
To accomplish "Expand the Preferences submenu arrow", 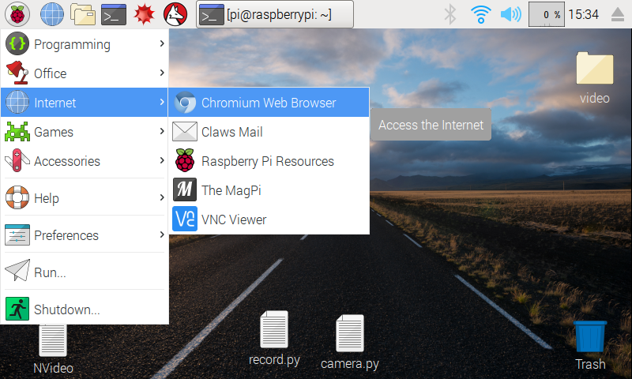I will pyautogui.click(x=162, y=235).
